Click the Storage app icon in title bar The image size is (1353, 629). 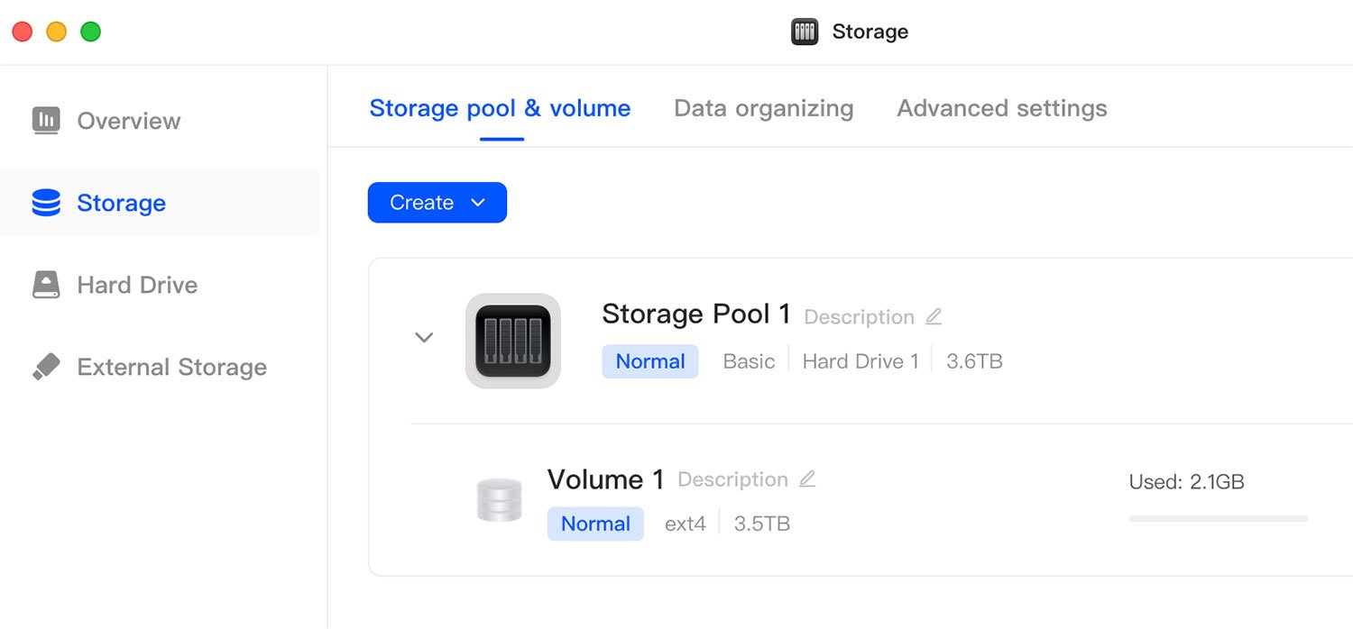(x=805, y=32)
